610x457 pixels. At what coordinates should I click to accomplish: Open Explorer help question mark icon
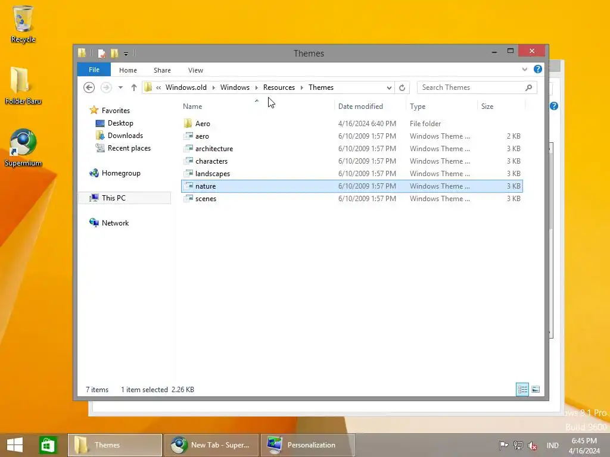538,69
